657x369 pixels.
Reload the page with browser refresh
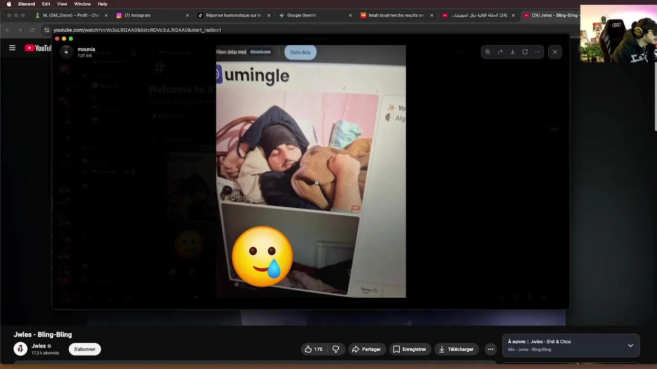tap(32, 30)
